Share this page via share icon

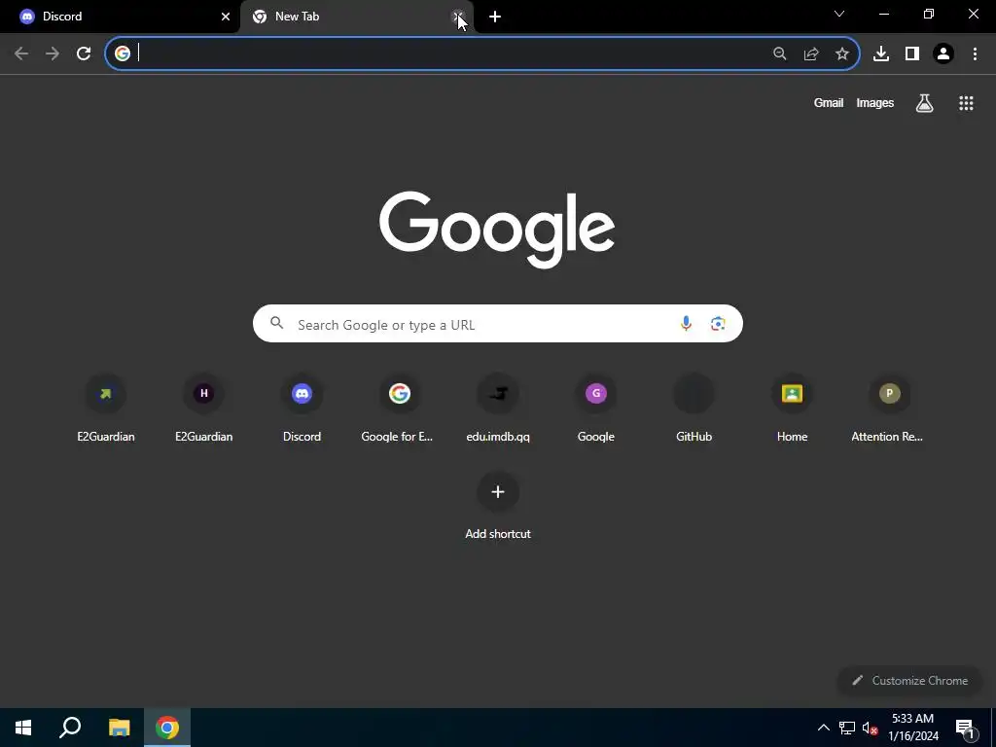click(x=811, y=53)
